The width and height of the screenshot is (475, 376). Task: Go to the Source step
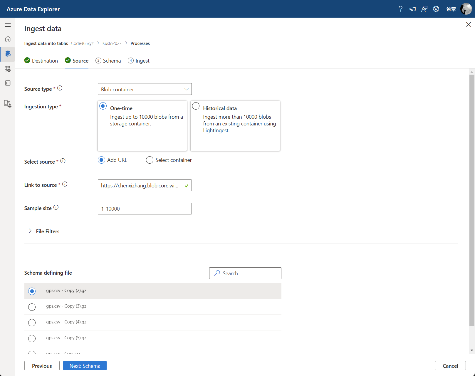77,61
